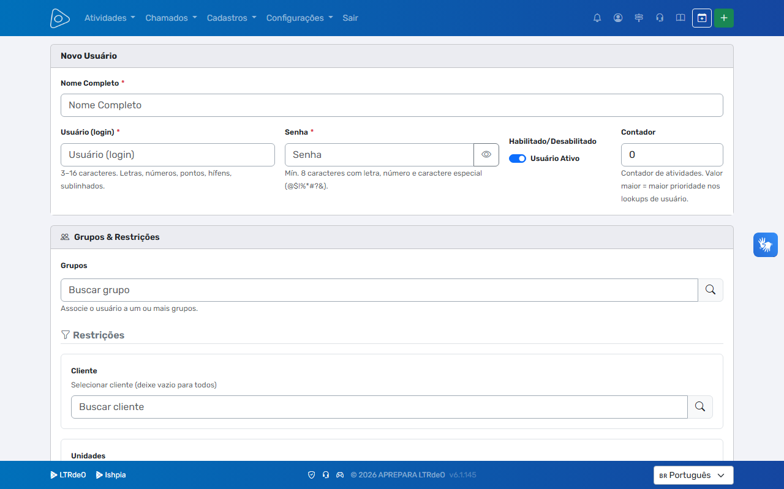This screenshot has height=489, width=784.
Task: Click Sair in the navigation bar
Action: click(350, 18)
